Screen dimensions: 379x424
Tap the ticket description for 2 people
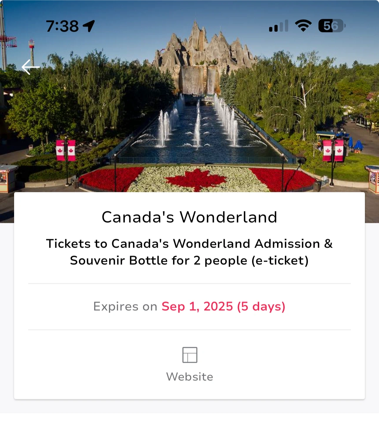pyautogui.click(x=189, y=252)
